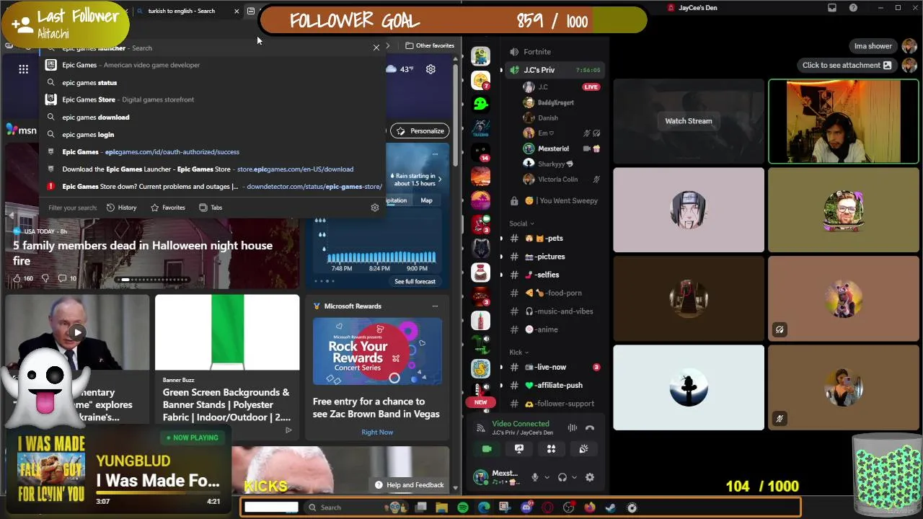This screenshot has width=923, height=519.
Task: Select epic games download suggestion
Action: [213, 117]
